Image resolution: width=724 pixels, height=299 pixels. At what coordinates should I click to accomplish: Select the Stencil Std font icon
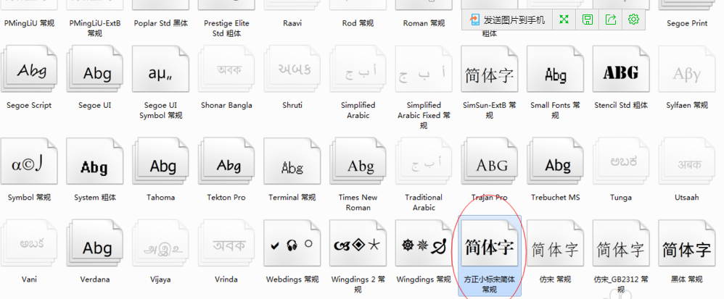621,73
